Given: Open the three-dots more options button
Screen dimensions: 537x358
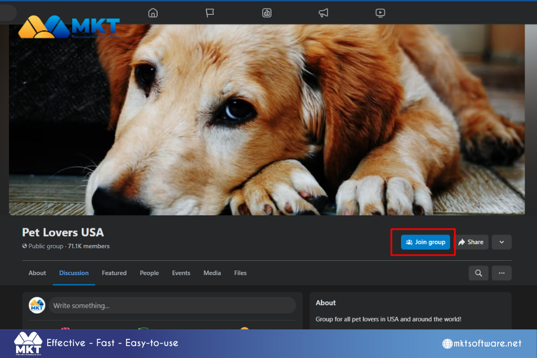Looking at the screenshot, I should pyautogui.click(x=502, y=273).
